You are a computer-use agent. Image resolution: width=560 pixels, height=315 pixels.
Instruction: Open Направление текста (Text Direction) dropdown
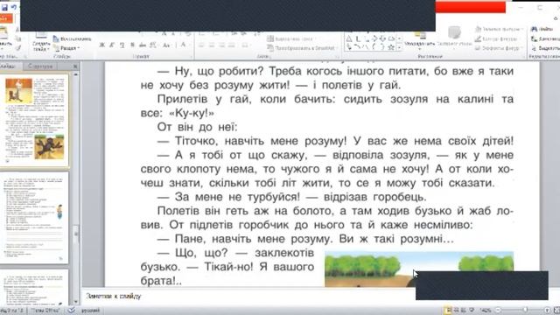click(291, 38)
